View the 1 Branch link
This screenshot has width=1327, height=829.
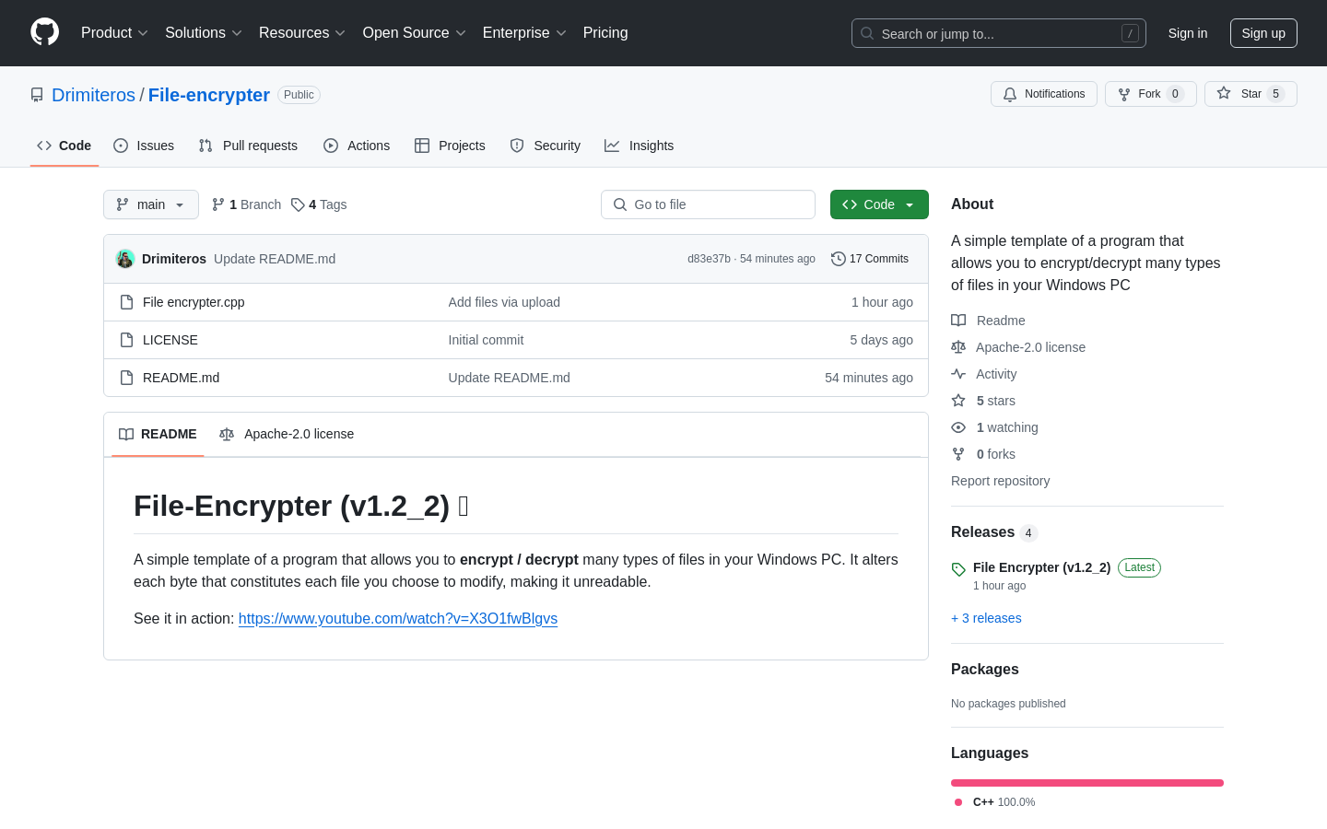pos(246,204)
